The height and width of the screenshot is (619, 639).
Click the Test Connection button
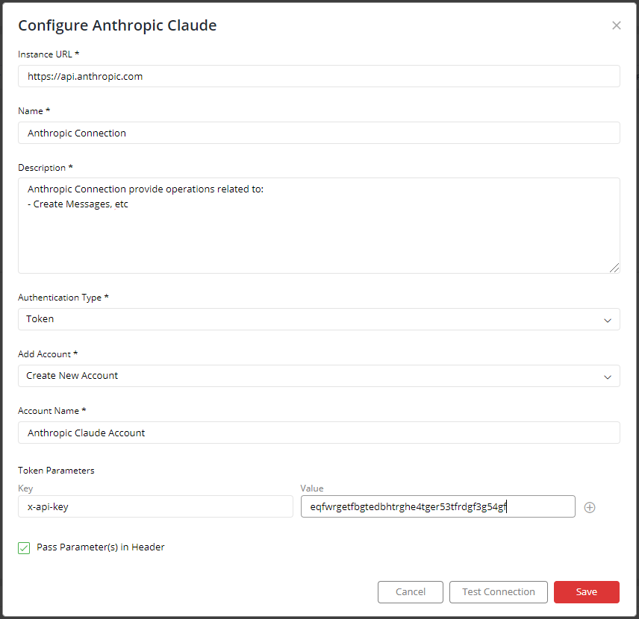click(x=498, y=591)
